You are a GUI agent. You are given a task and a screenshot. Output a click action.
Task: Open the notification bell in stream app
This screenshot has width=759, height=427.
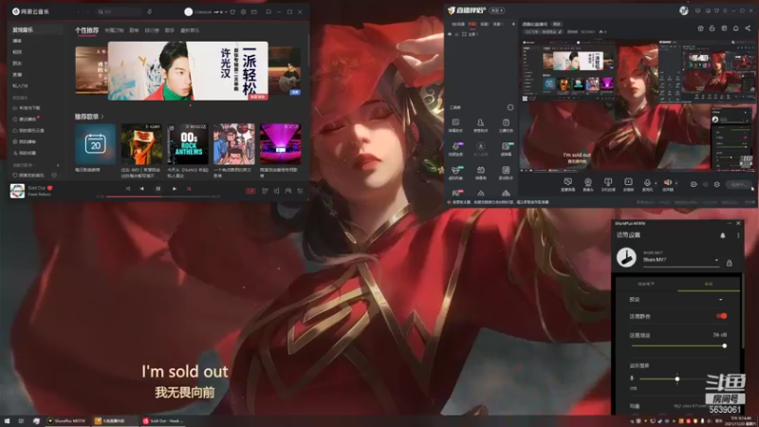736,28
